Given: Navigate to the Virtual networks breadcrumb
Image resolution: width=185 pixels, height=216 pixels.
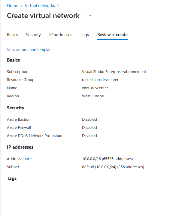Looking at the screenshot, I should coord(40,5).
